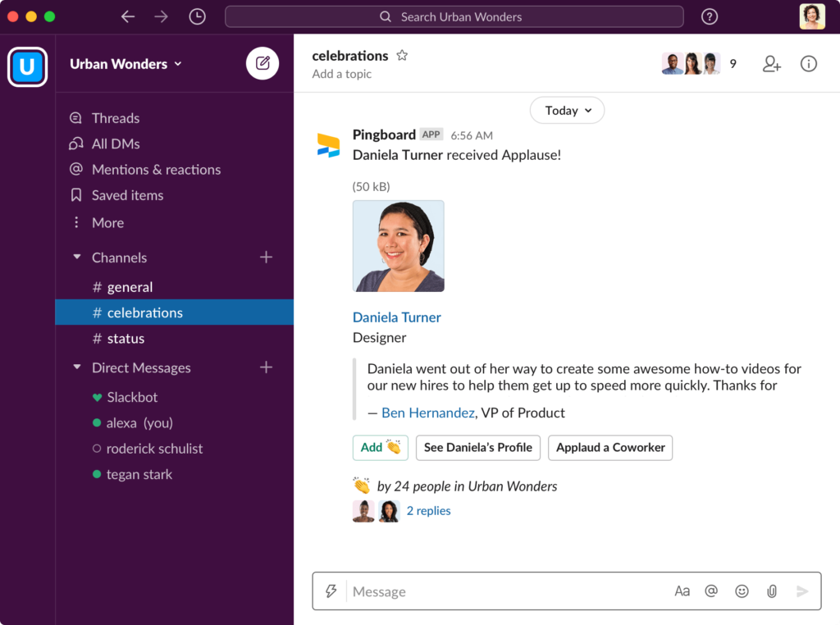Screen dimensions: 840x625
Task: Open the 2 replies thread
Action: point(428,510)
